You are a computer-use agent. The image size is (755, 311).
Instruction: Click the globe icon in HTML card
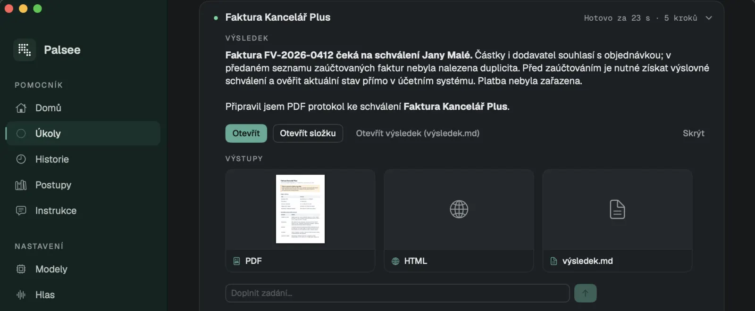459,209
